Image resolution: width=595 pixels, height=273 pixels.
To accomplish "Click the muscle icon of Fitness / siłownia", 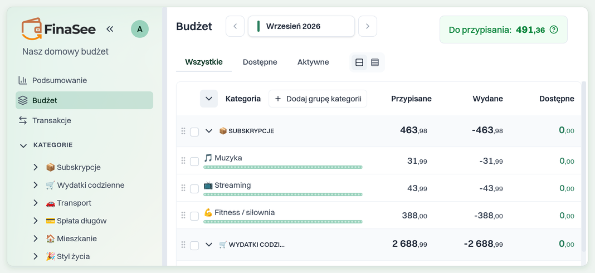I will (x=208, y=213).
